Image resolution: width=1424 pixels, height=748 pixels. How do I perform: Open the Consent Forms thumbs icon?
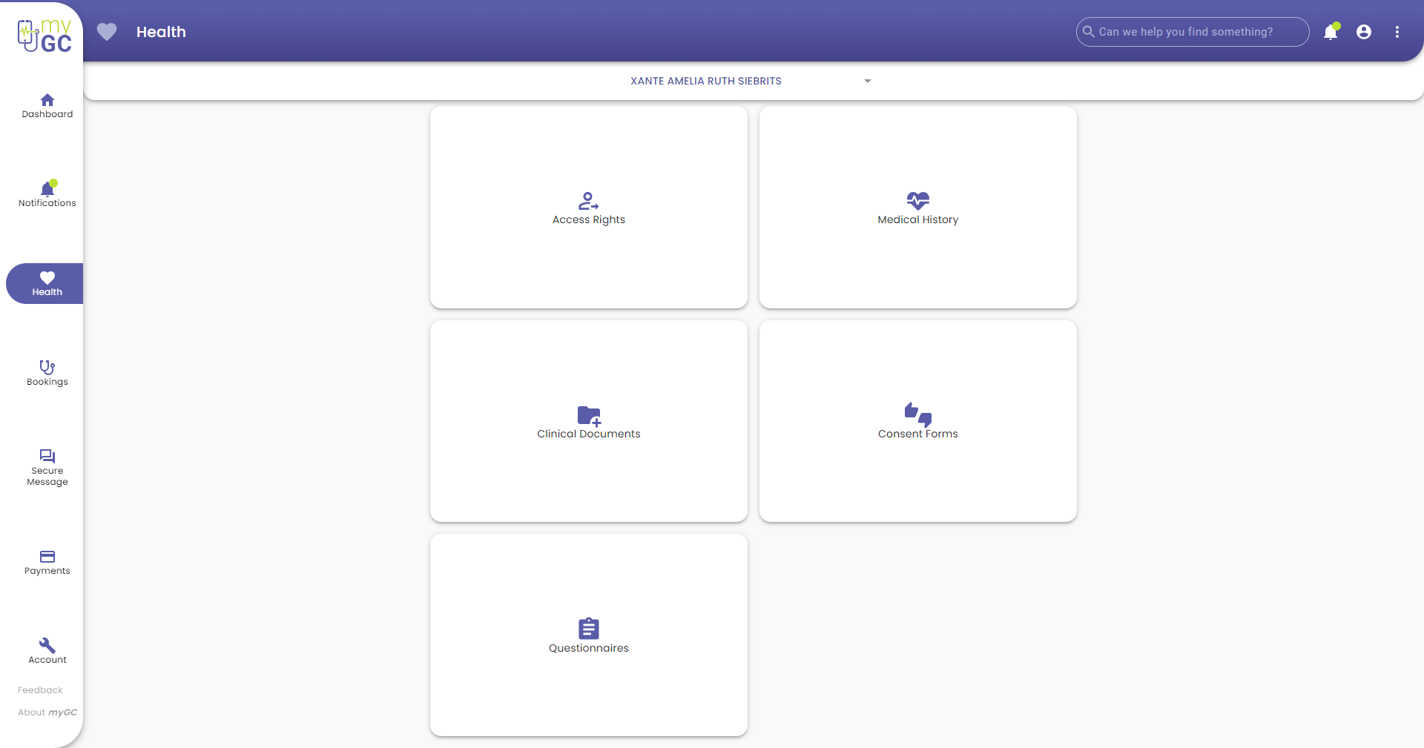(x=917, y=414)
